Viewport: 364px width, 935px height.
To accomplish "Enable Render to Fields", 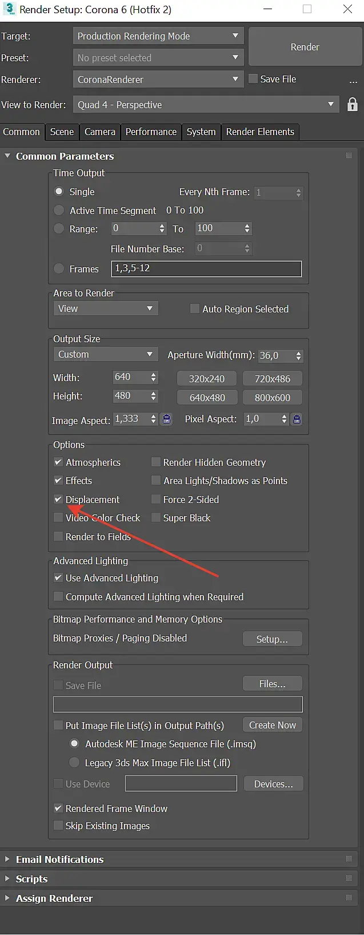I will point(58,536).
